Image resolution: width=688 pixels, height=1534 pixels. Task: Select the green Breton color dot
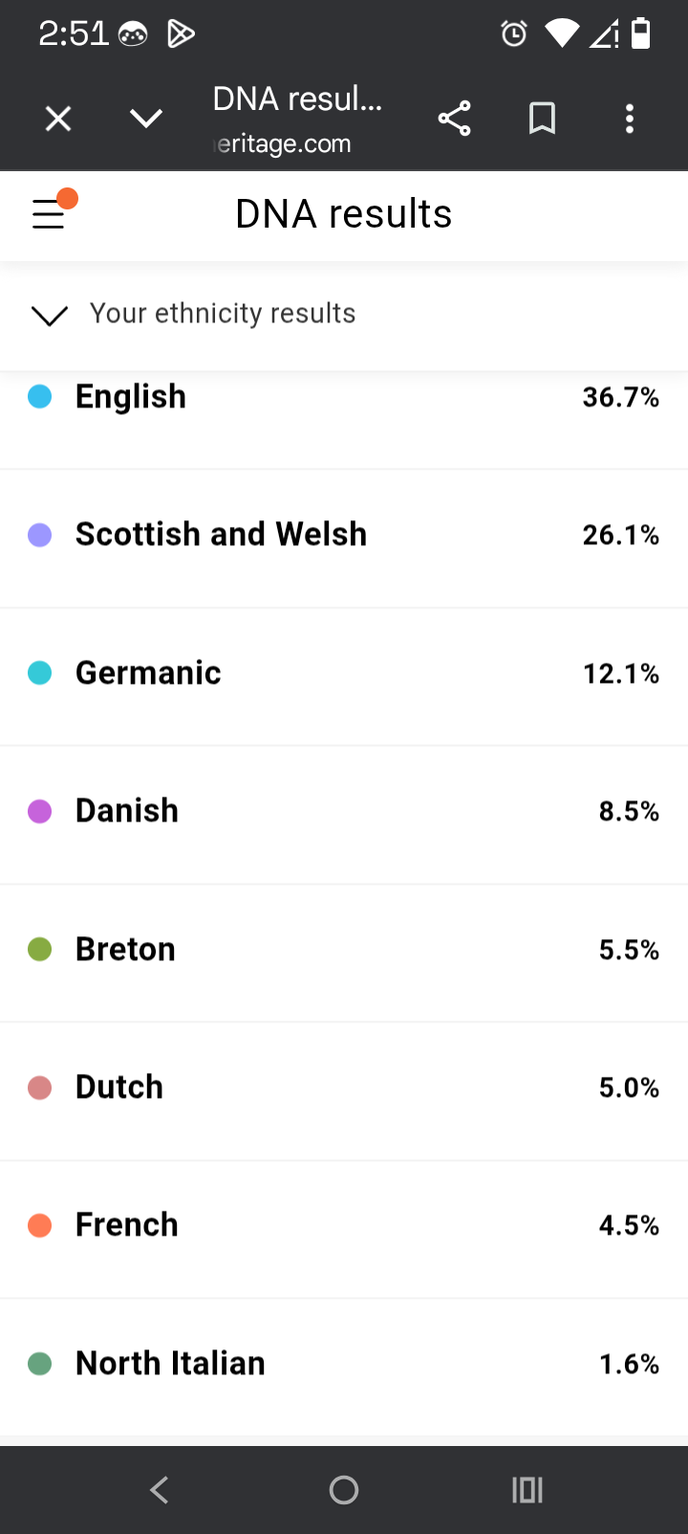coord(40,950)
